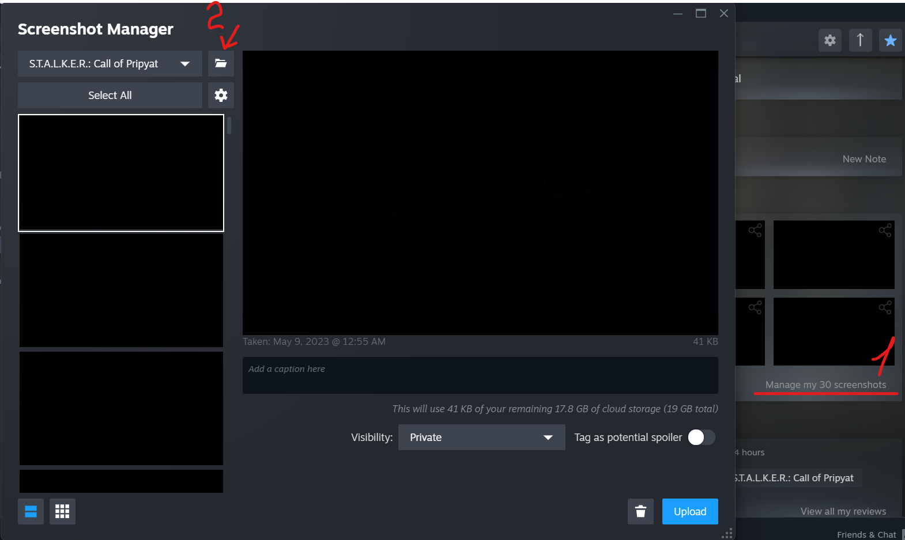Delete the selected screenshot with the trash icon
The image size is (905, 540).
click(640, 511)
